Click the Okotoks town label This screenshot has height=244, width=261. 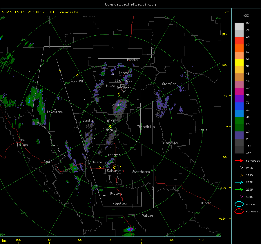coord(116,194)
